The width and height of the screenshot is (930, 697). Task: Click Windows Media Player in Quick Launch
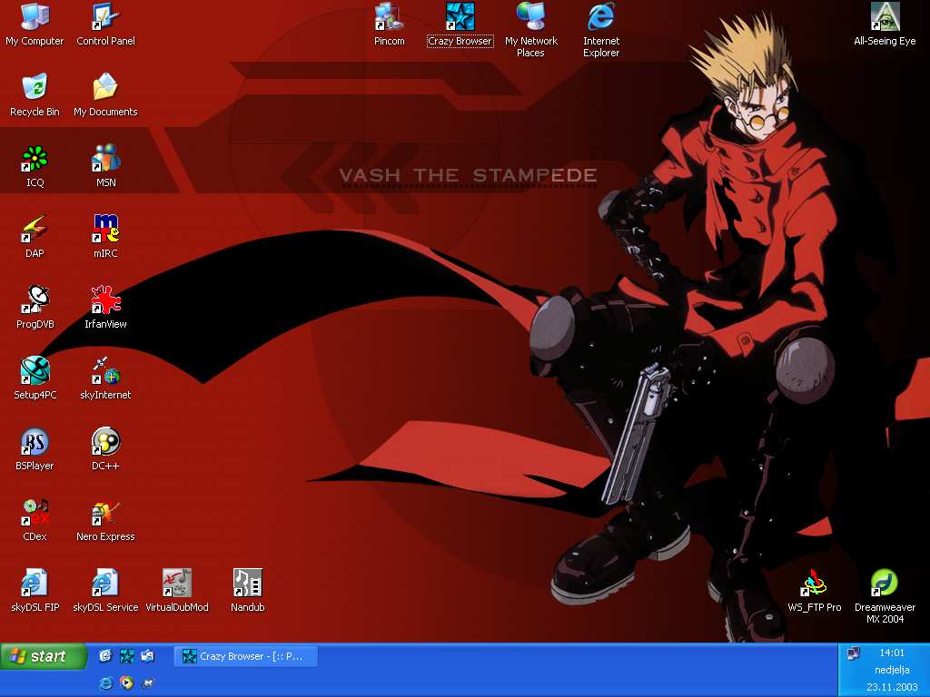pos(127,682)
